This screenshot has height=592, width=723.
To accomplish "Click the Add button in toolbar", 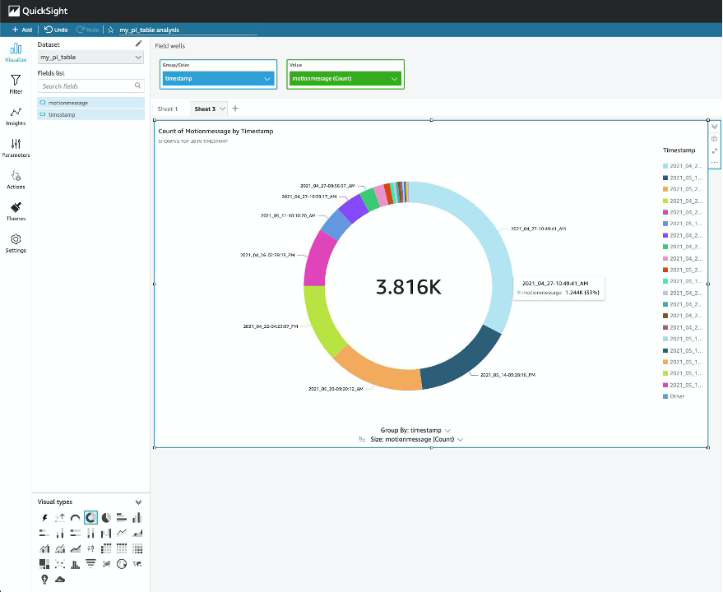I will click(22, 30).
